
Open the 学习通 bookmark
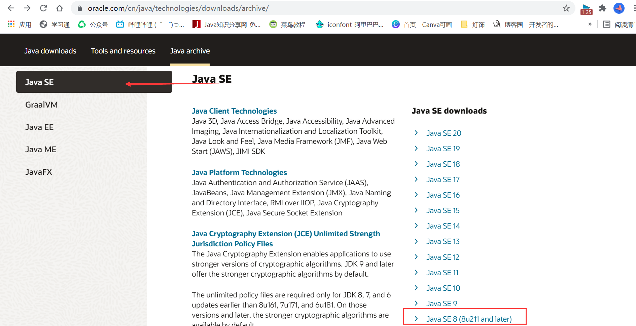coord(55,25)
